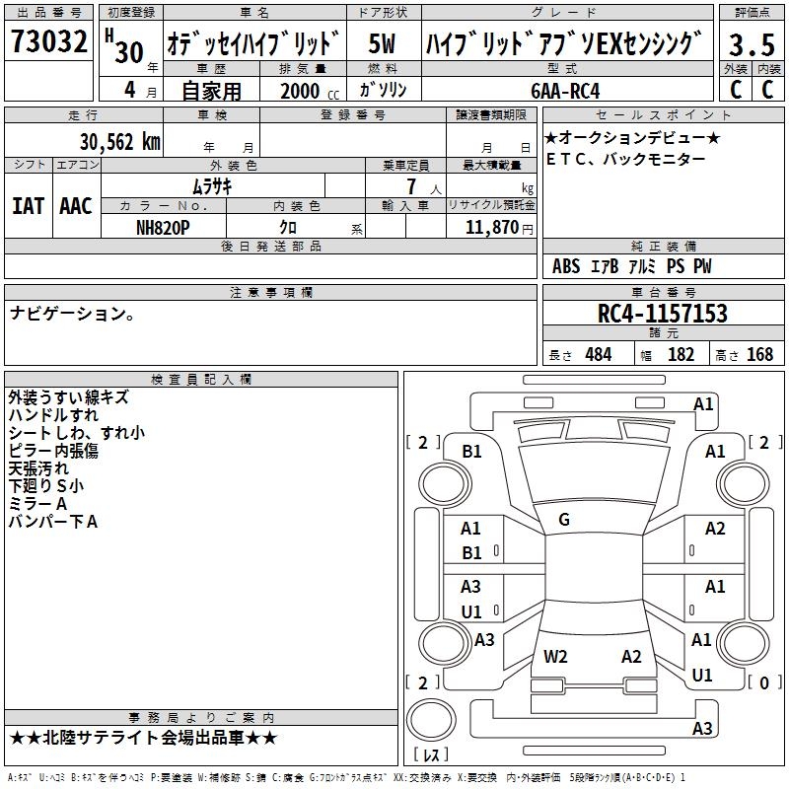The image size is (789, 789).
Task: Click the ★オークションデビュー★ sales point
Action: [632, 137]
